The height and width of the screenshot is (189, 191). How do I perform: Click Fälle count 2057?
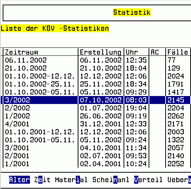pyautogui.click(x=176, y=148)
